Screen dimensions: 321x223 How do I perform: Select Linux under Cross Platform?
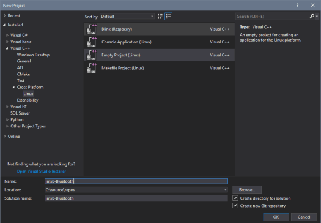coord(28,94)
